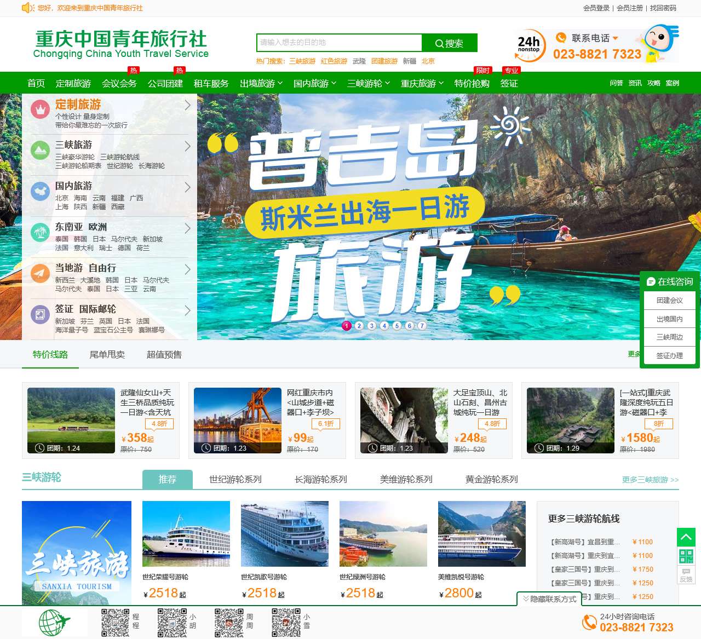Click the magnifier icon in the search button
The image size is (701, 639).
pos(439,43)
